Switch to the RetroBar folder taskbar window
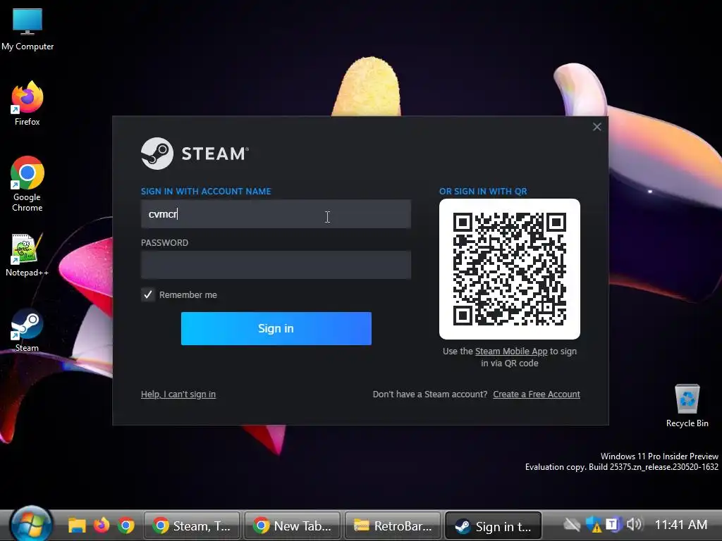 click(x=393, y=526)
